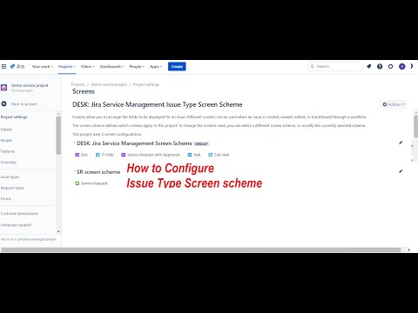Click the Jira logo
Screen dimensions: 418x313
(x=17, y=66)
